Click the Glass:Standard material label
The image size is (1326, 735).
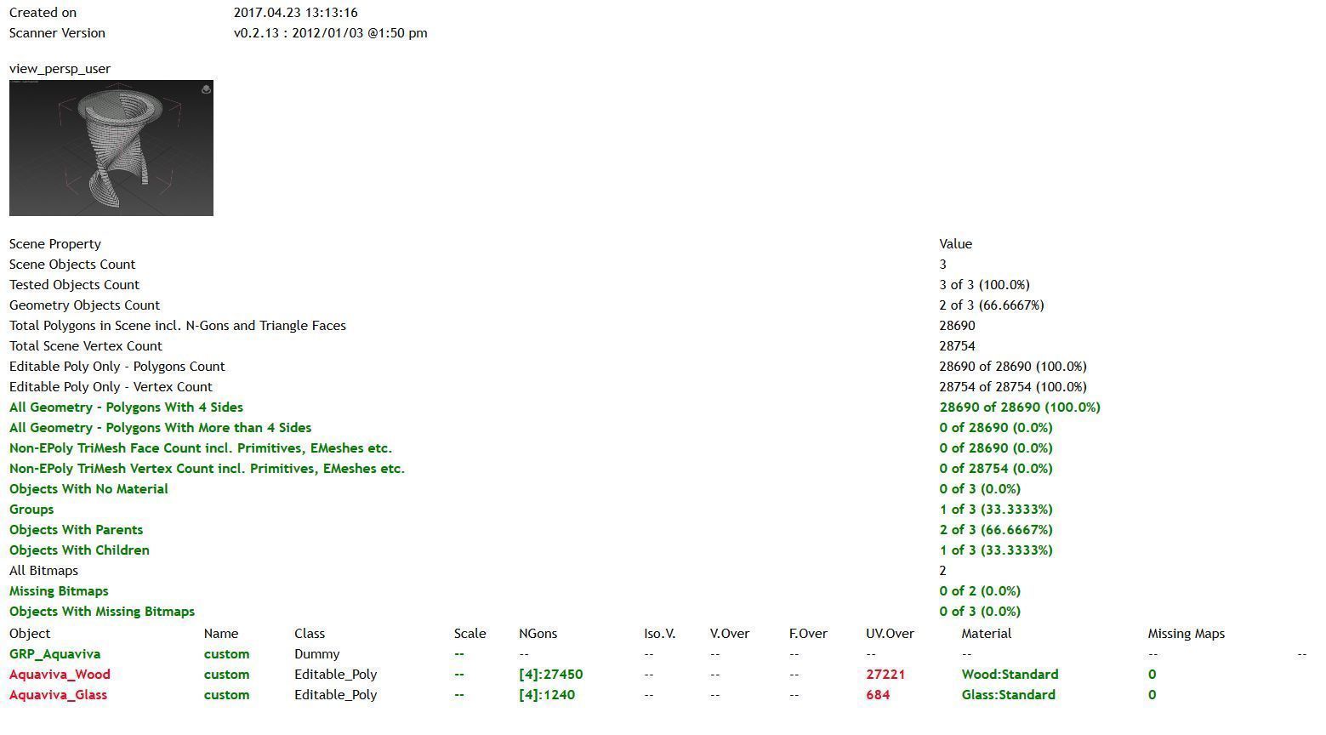1008,695
